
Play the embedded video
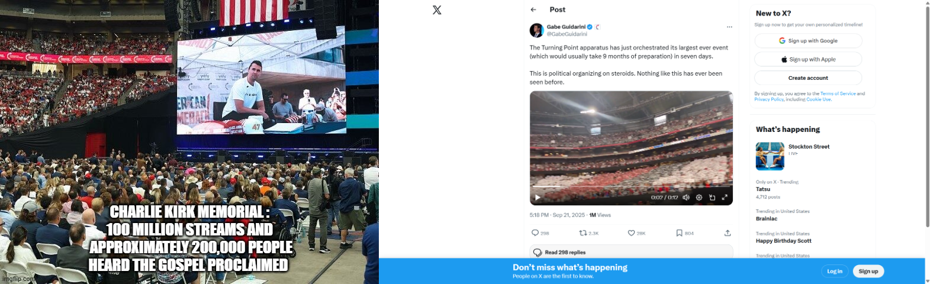click(538, 198)
